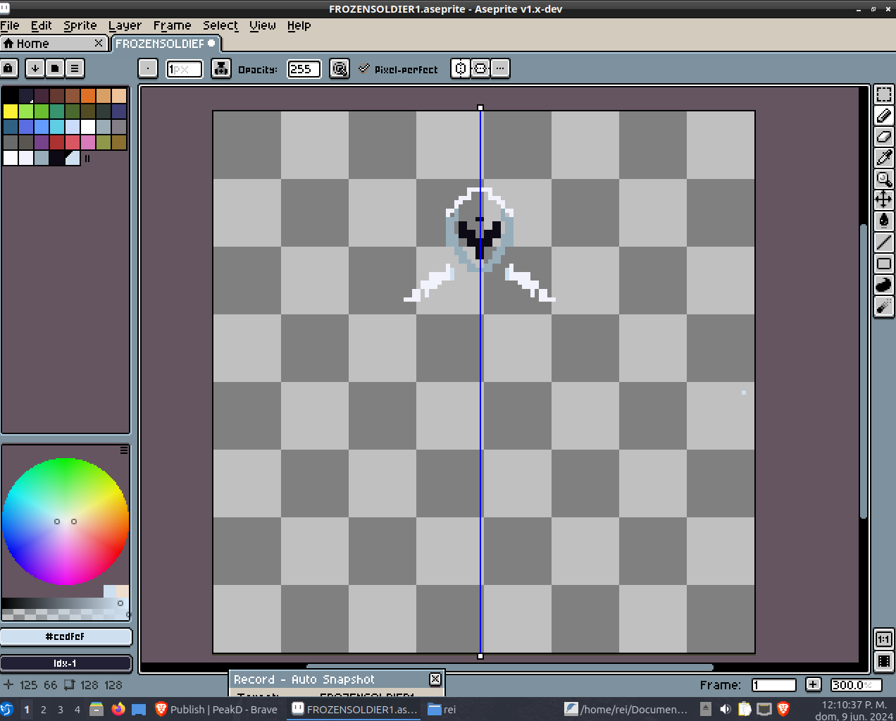
Task: Select the Rectangle shape tool
Action: (884, 264)
